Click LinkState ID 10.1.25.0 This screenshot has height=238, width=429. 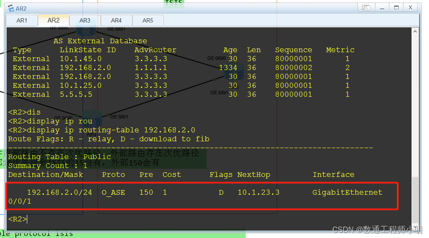point(81,85)
